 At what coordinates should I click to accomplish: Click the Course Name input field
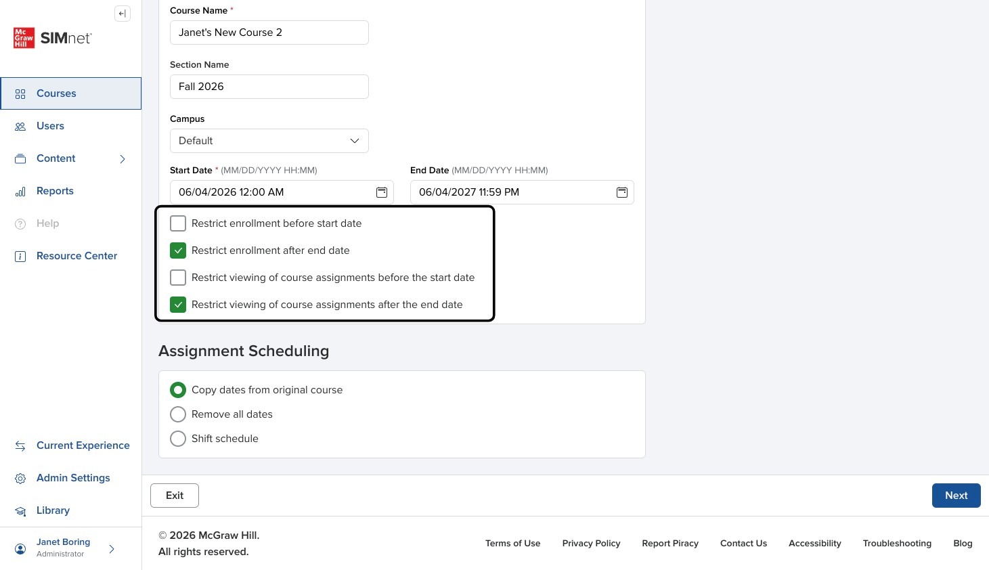click(x=269, y=32)
